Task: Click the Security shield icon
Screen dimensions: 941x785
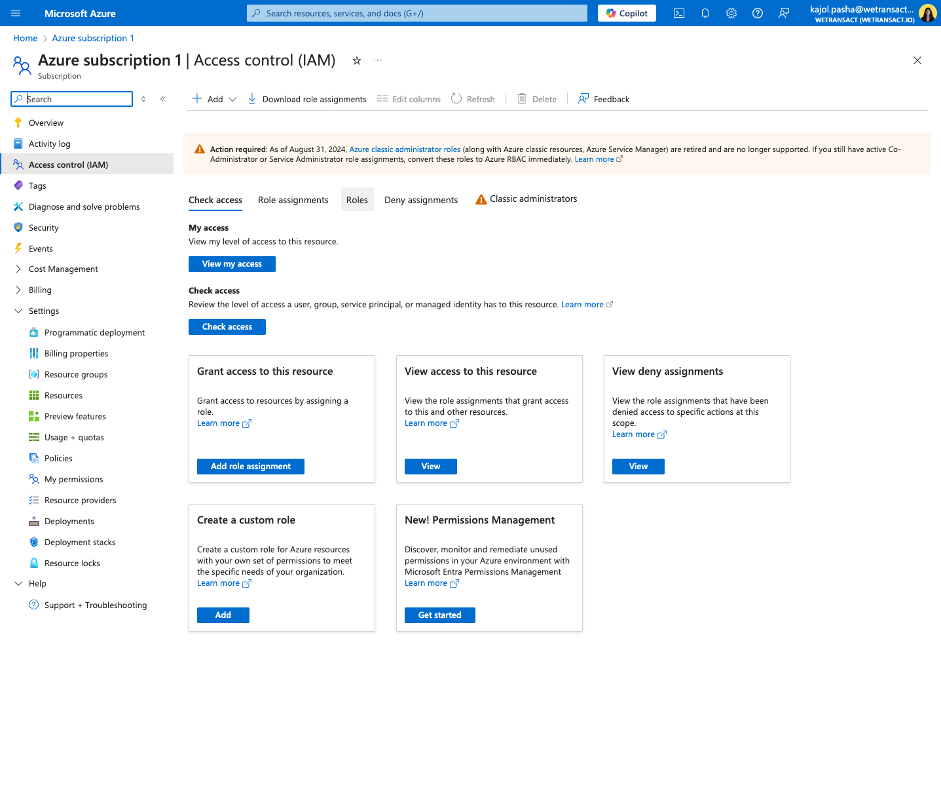Action: click(18, 227)
